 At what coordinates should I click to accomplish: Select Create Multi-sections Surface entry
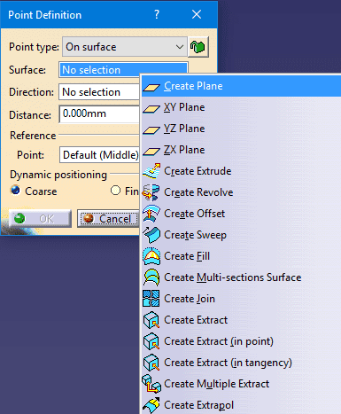241,277
